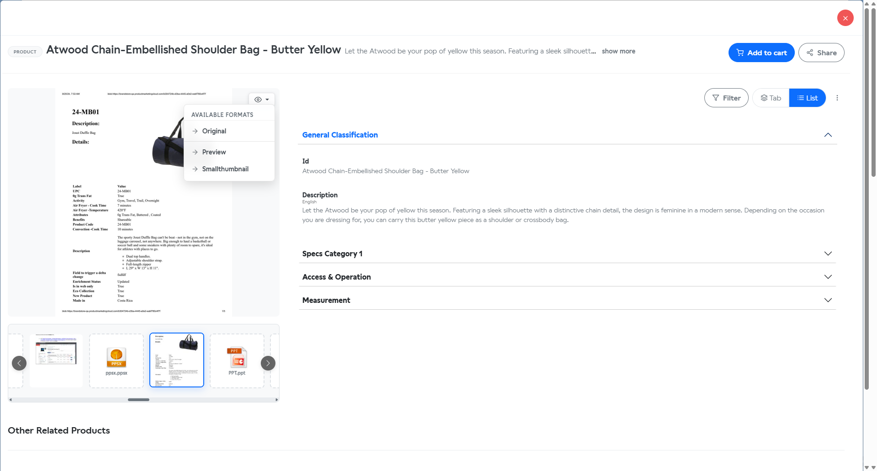Screen dimensions: 877x471
Task: Click the carousel scroll-left arrow
Action: [11, 400]
